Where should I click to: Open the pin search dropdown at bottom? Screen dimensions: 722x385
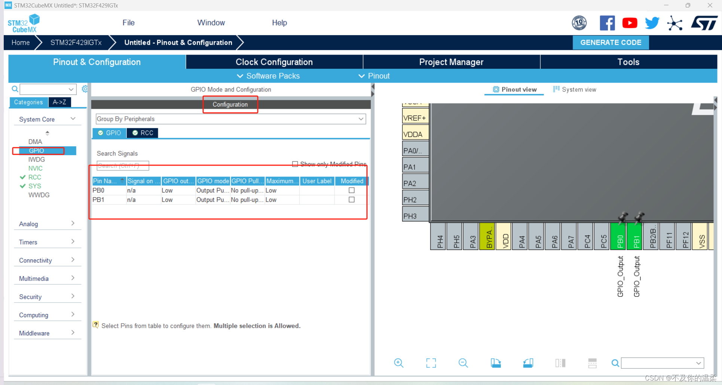pos(698,363)
